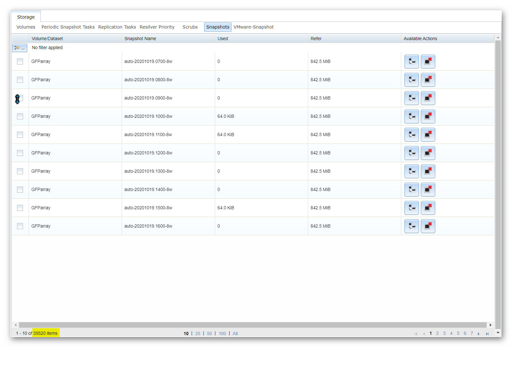
Task: Go to next page arrow
Action: click(479, 334)
